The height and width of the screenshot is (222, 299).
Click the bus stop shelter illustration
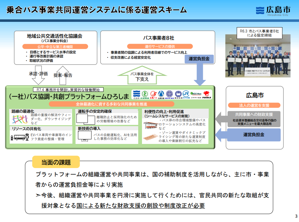[150, 124]
